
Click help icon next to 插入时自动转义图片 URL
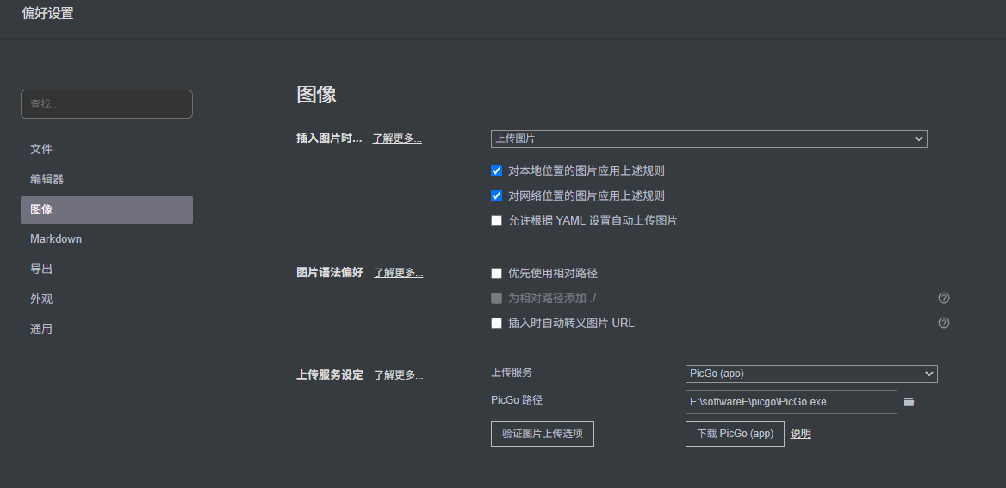(x=943, y=323)
